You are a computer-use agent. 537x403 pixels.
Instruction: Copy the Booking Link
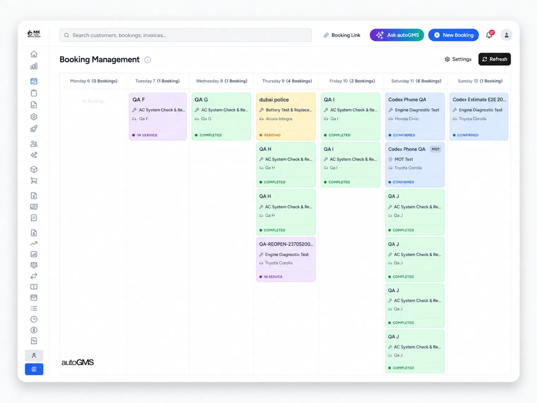click(x=342, y=35)
